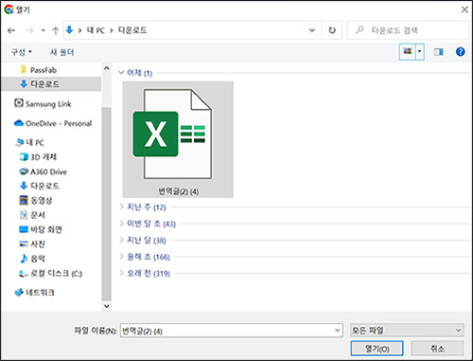473x361 pixels.
Task: Change the view mode icon
Action: [x=408, y=51]
